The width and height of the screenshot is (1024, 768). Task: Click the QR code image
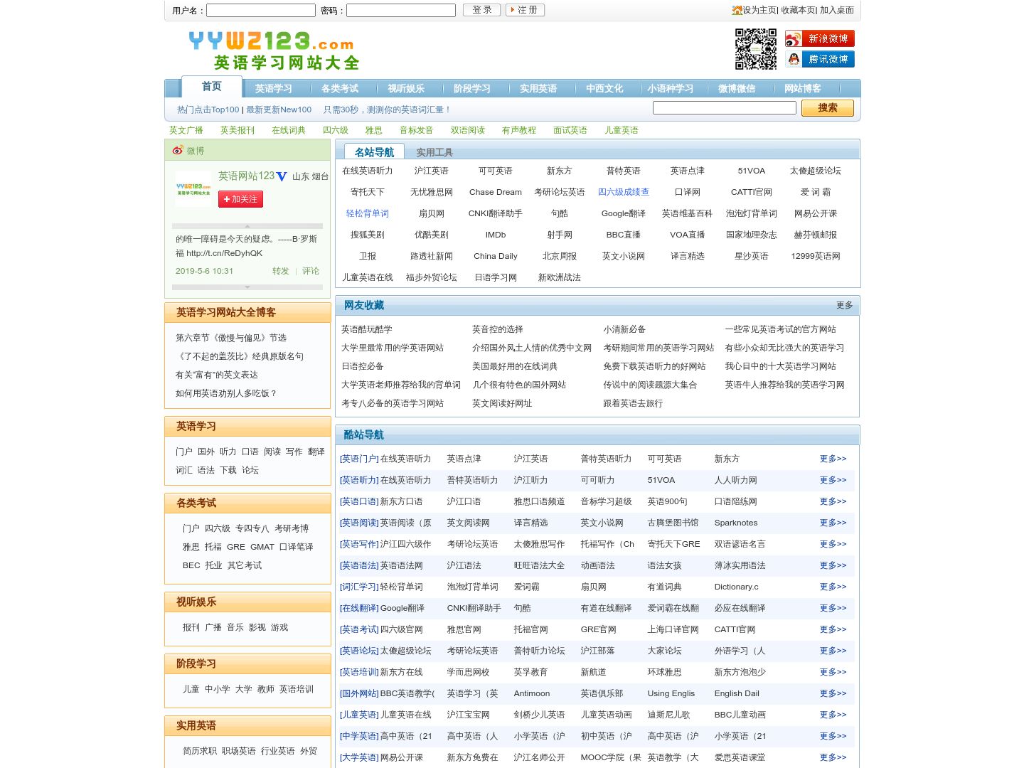click(x=755, y=49)
